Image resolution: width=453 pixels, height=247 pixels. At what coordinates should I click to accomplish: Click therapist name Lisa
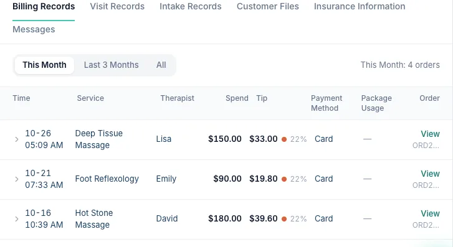click(x=164, y=139)
